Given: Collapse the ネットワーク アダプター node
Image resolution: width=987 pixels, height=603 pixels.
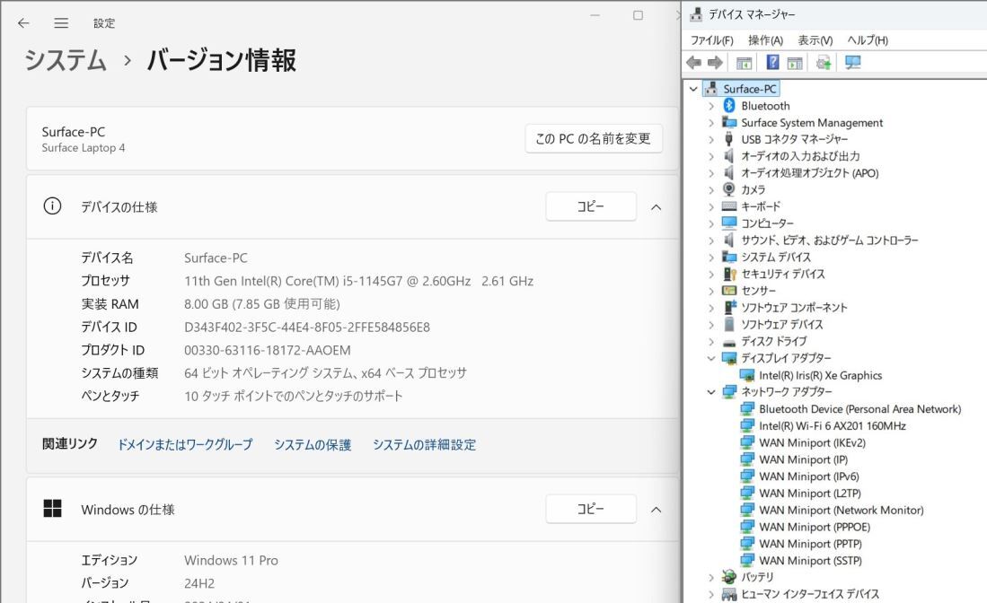Looking at the screenshot, I should (x=711, y=392).
